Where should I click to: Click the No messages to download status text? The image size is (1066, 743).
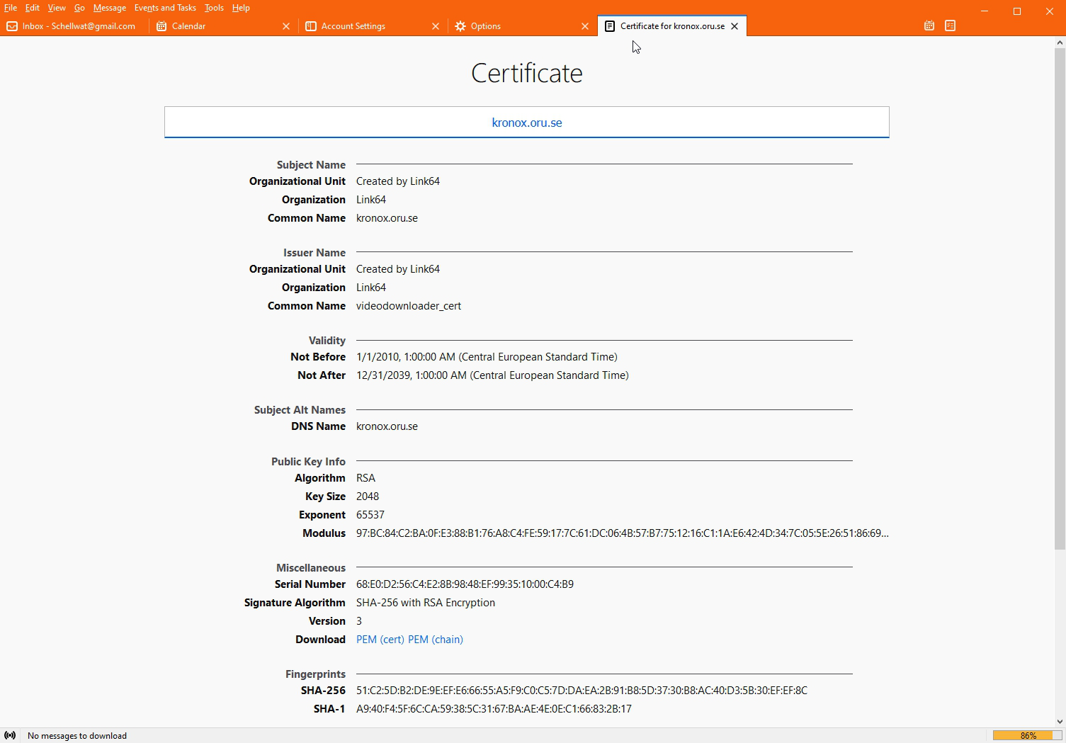point(77,736)
